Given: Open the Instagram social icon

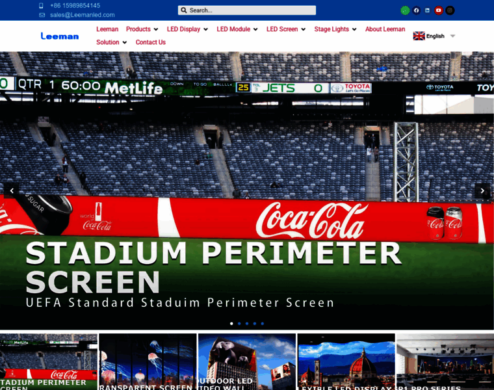Looking at the screenshot, I should click(x=450, y=10).
